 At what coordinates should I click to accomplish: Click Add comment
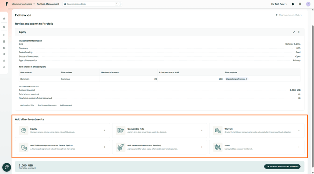pyautogui.click(x=66, y=105)
